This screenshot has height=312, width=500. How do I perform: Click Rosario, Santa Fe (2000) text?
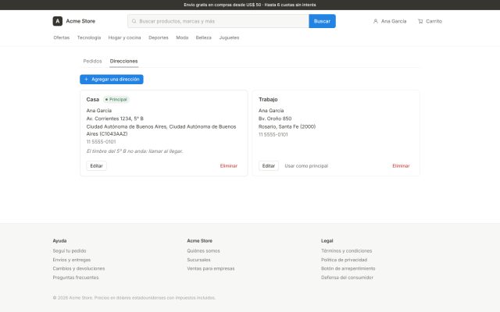tap(287, 126)
